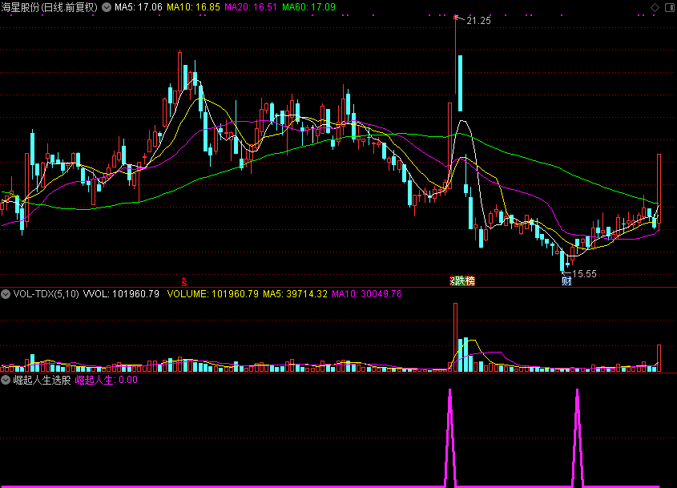Click the red dollar sign marker
The image size is (677, 488).
point(184,282)
